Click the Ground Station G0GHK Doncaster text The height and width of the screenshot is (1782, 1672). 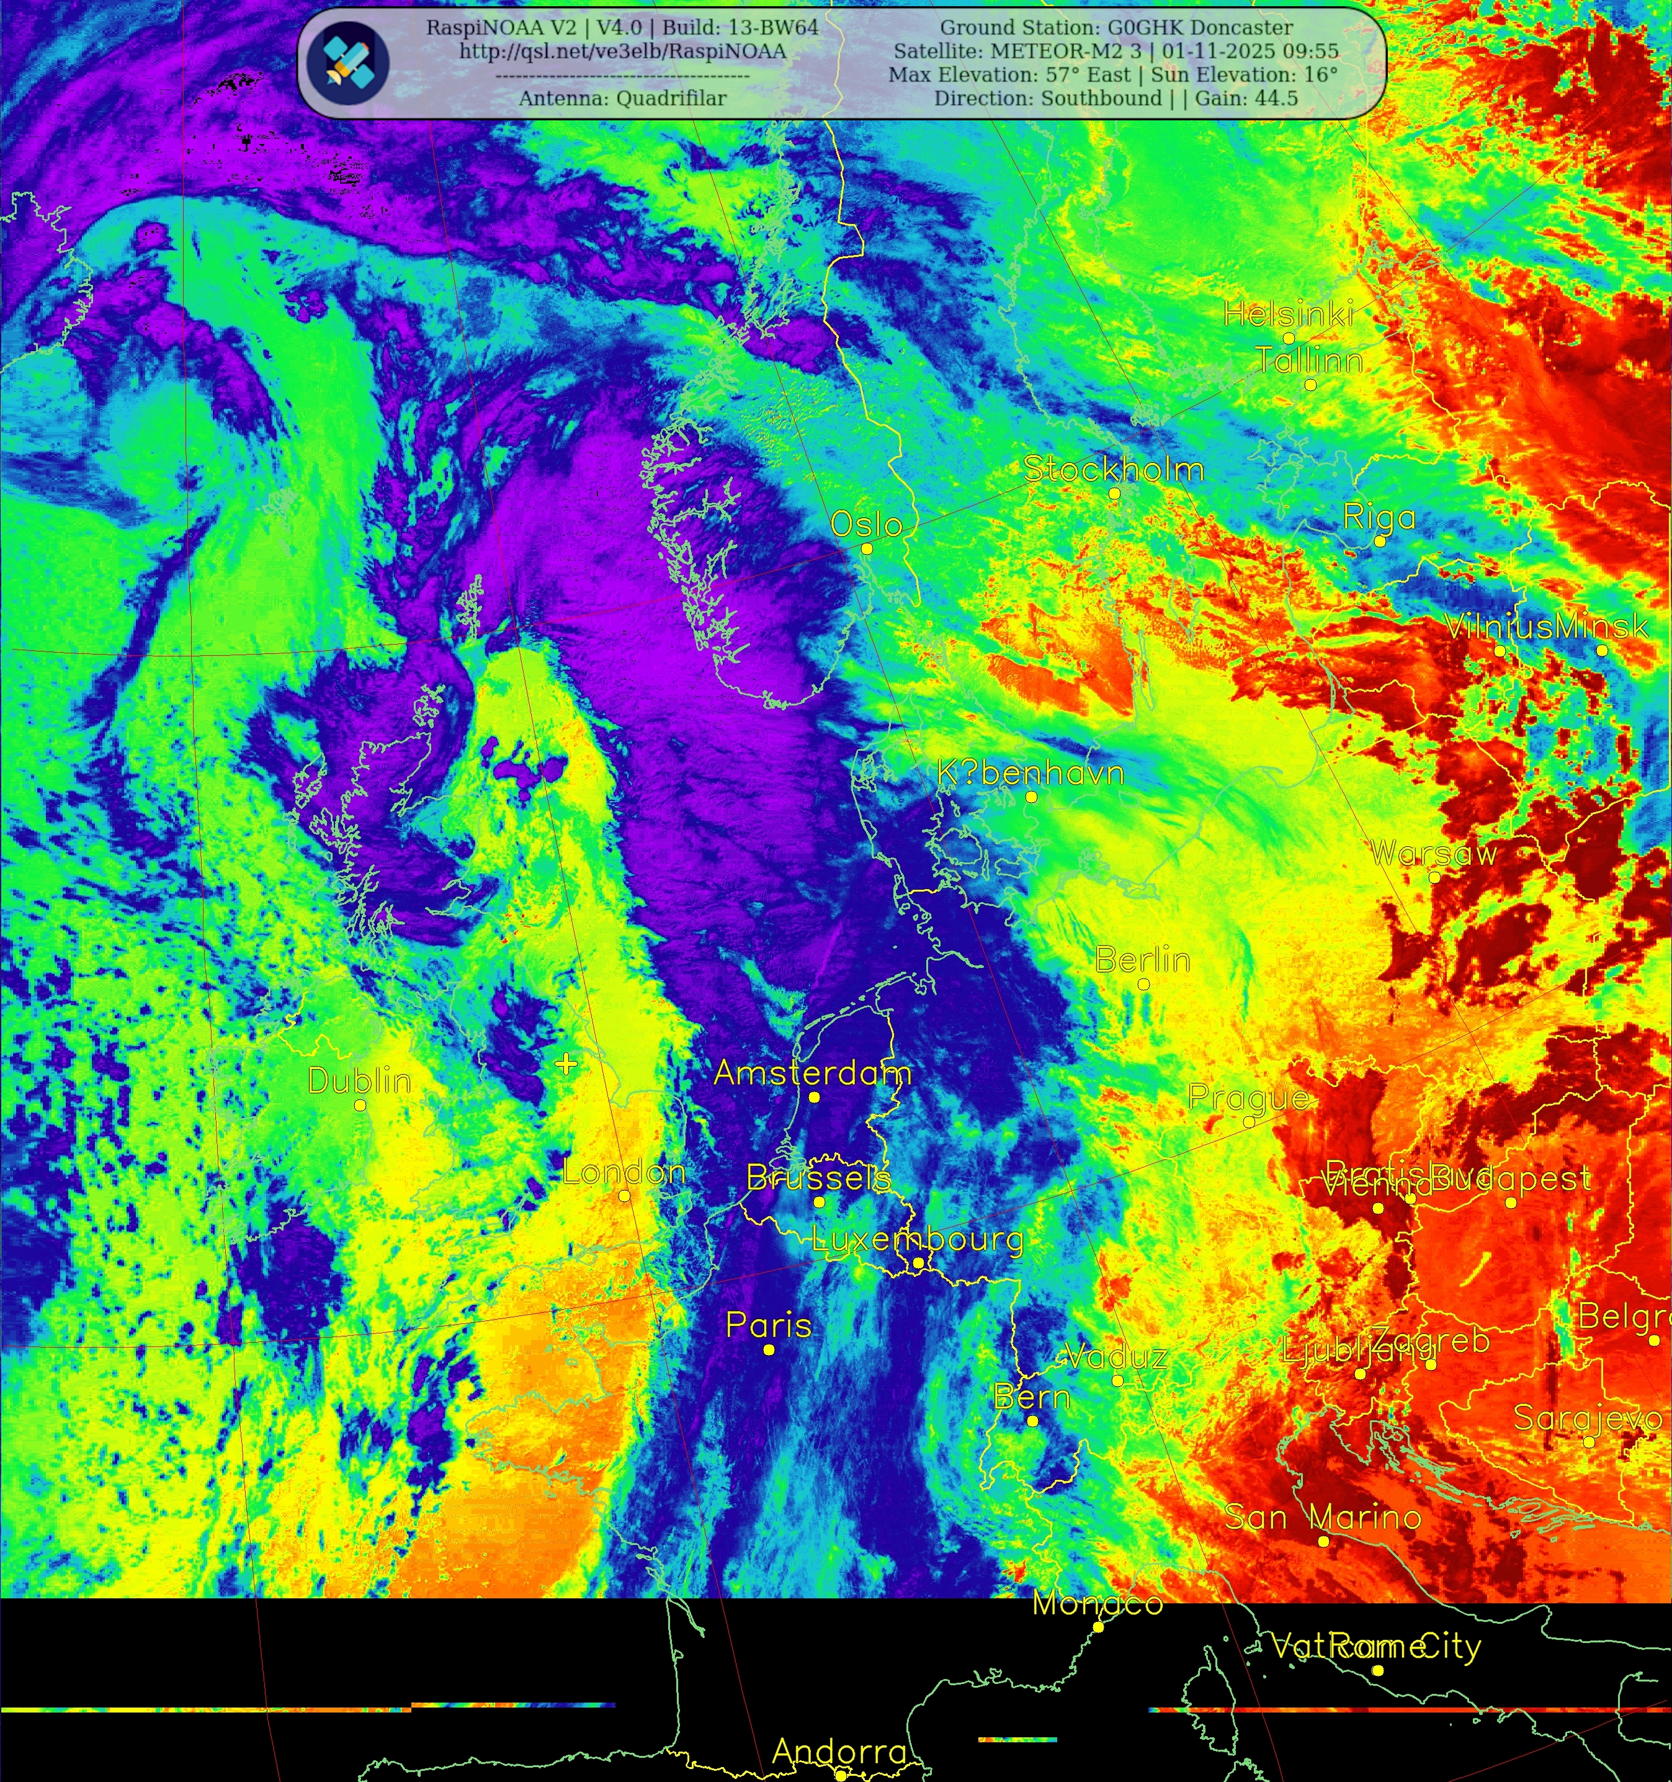tap(1116, 28)
